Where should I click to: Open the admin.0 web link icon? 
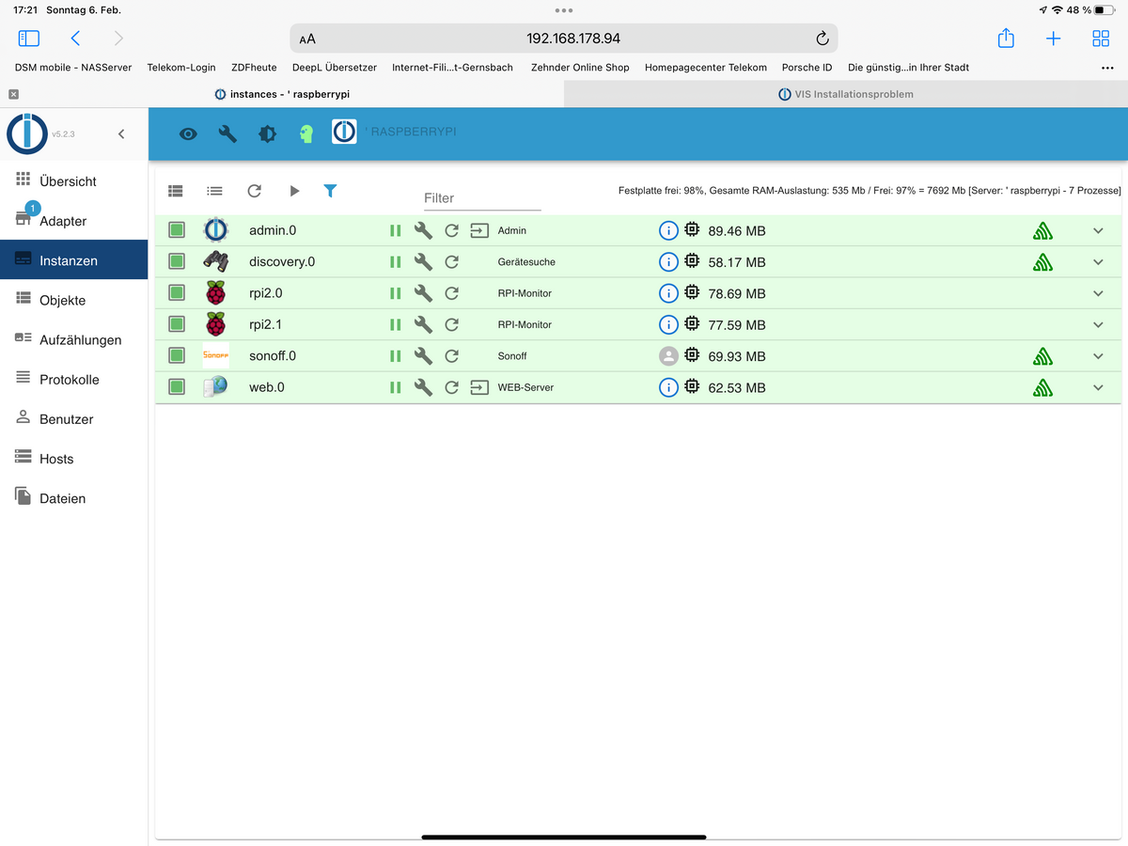[479, 230]
